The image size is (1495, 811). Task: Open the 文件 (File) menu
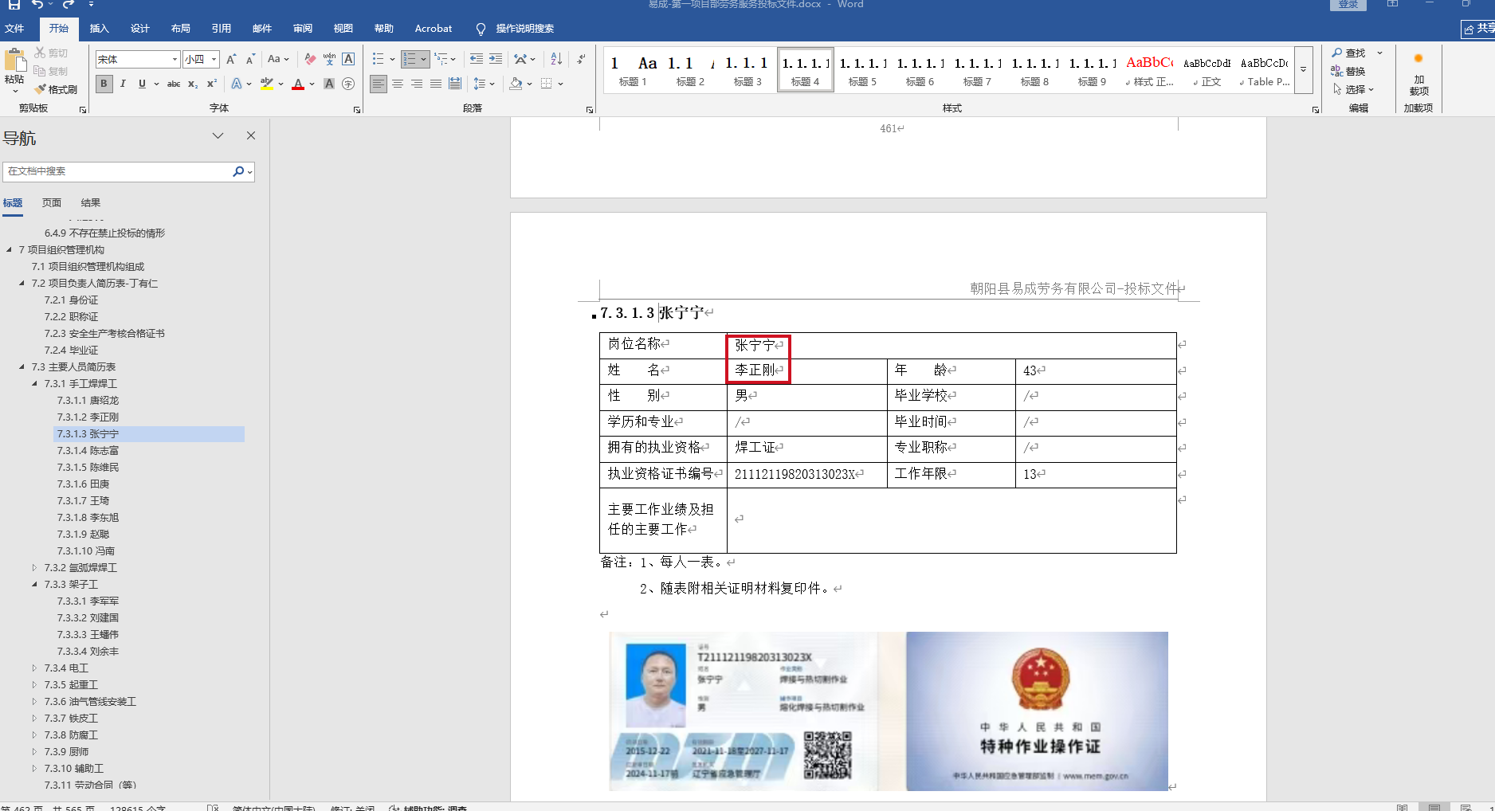pos(14,29)
